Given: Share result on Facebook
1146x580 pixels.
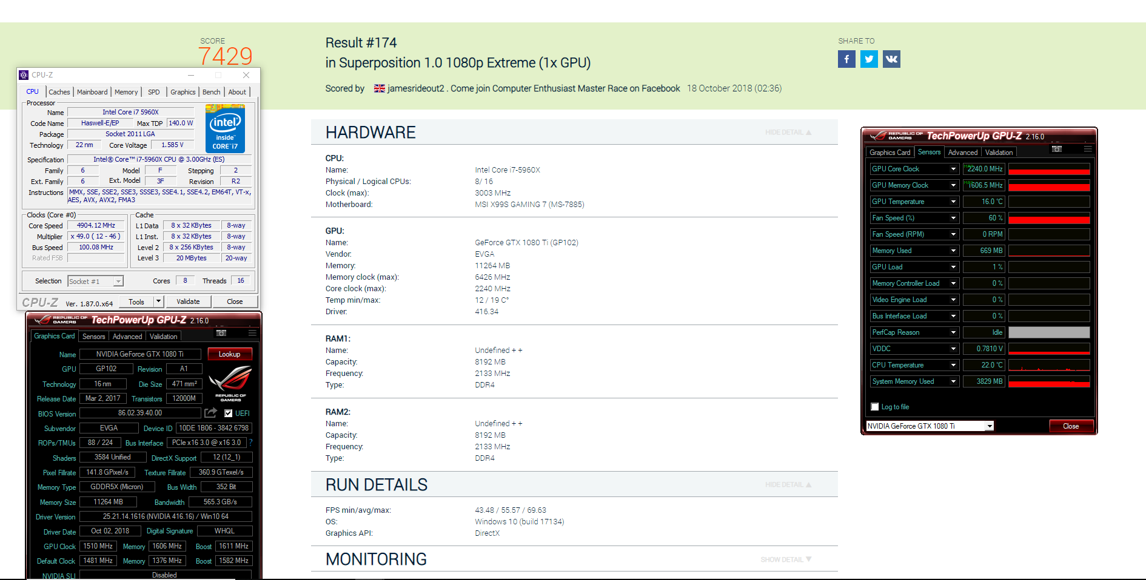Looking at the screenshot, I should [846, 59].
